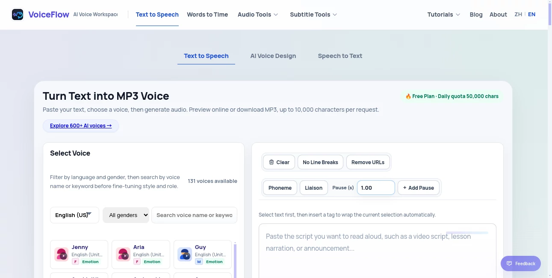Viewport: 552px width, 278px height.
Task: Click the VoiceFlow brand name
Action: pyautogui.click(x=49, y=14)
